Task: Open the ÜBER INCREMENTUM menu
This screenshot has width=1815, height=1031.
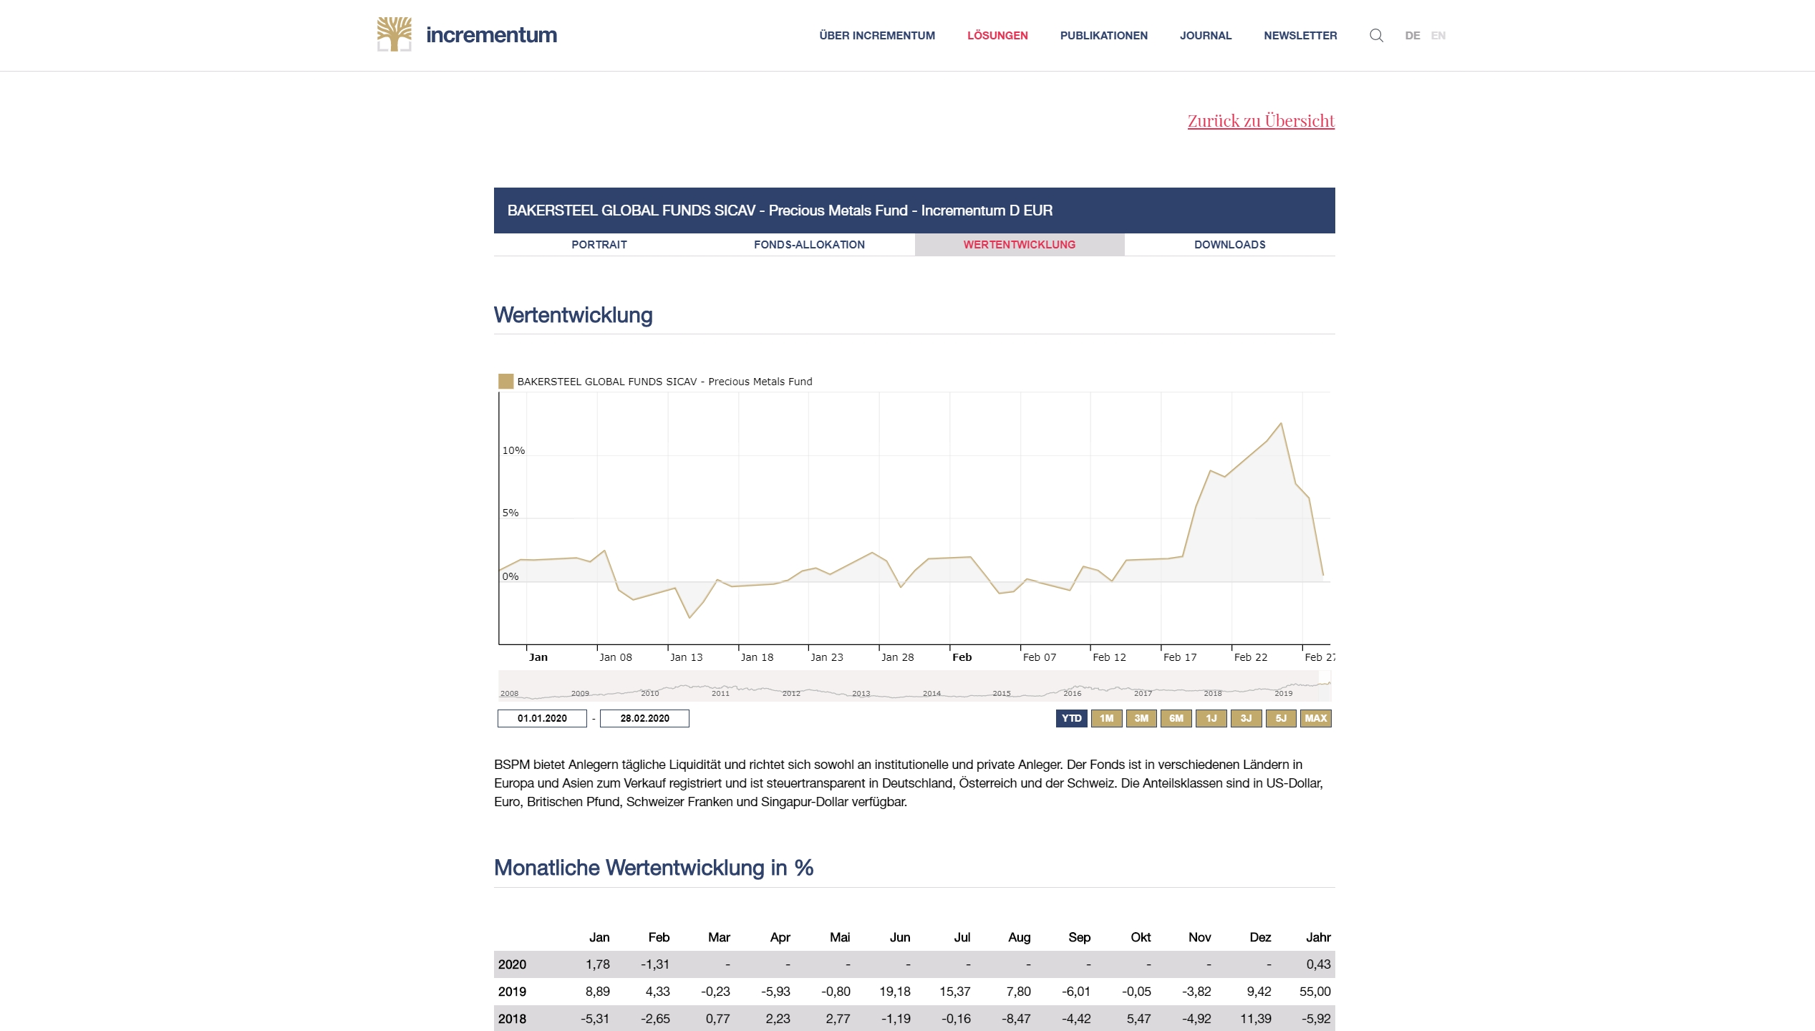Action: 877,35
